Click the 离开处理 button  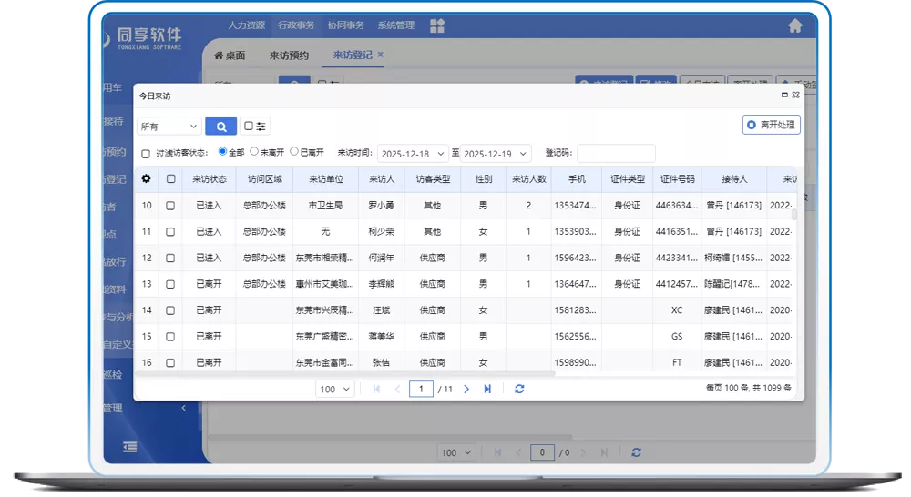(x=771, y=125)
